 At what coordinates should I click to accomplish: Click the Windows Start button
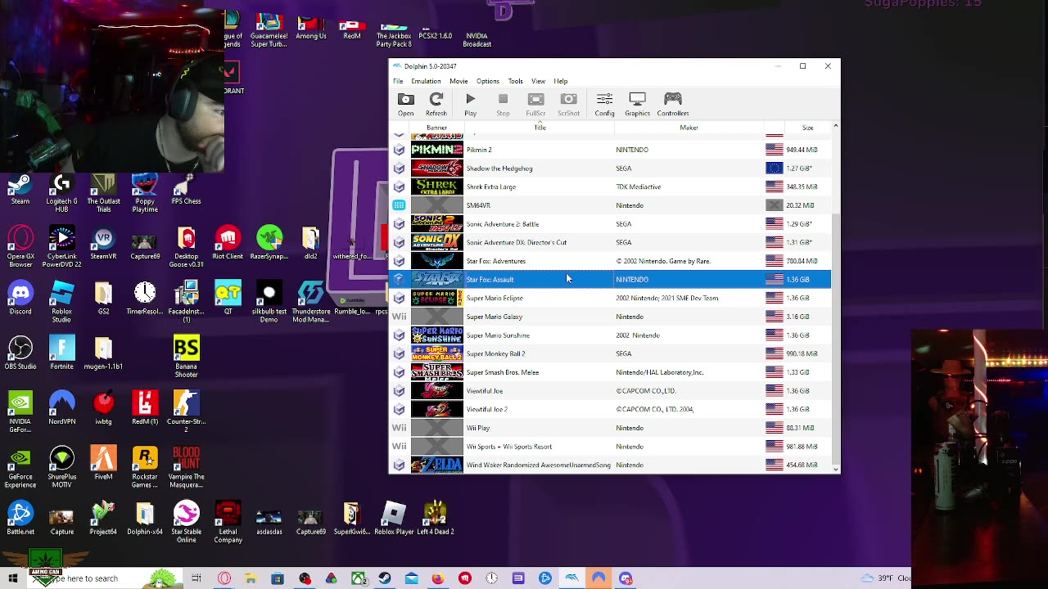point(12,578)
